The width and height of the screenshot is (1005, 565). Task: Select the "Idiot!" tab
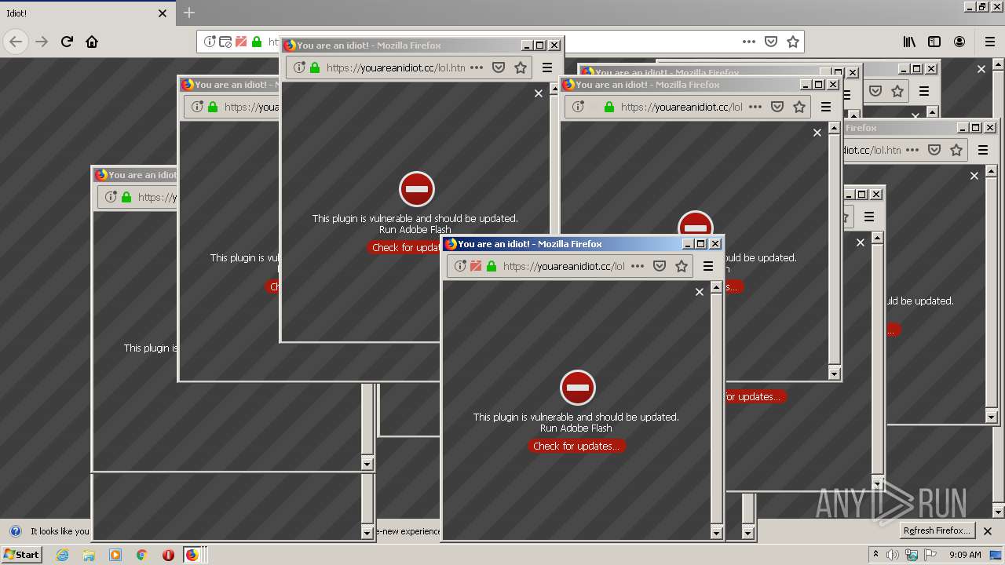[86, 13]
